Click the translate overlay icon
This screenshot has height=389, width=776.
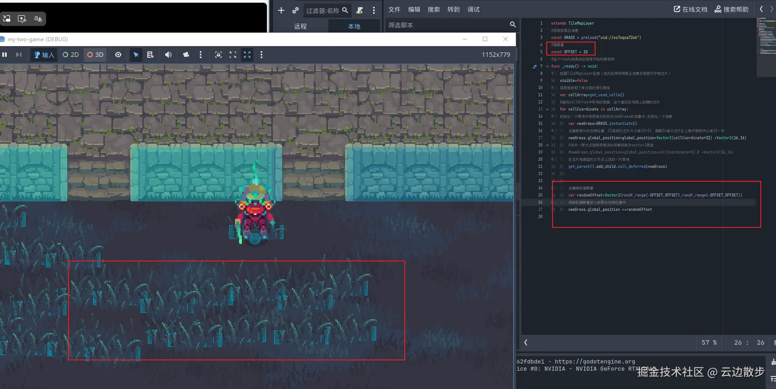[x=38, y=18]
